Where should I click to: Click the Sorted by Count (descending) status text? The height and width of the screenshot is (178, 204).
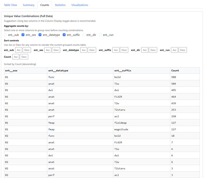pyautogui.click(x=20, y=64)
